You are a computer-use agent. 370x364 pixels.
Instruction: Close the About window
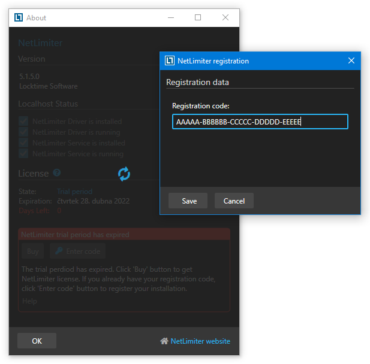(225, 18)
